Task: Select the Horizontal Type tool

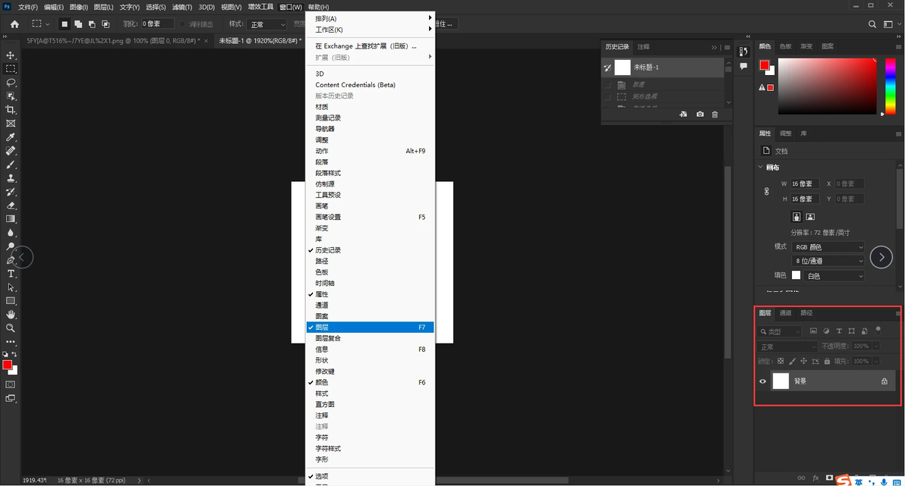Action: click(11, 274)
